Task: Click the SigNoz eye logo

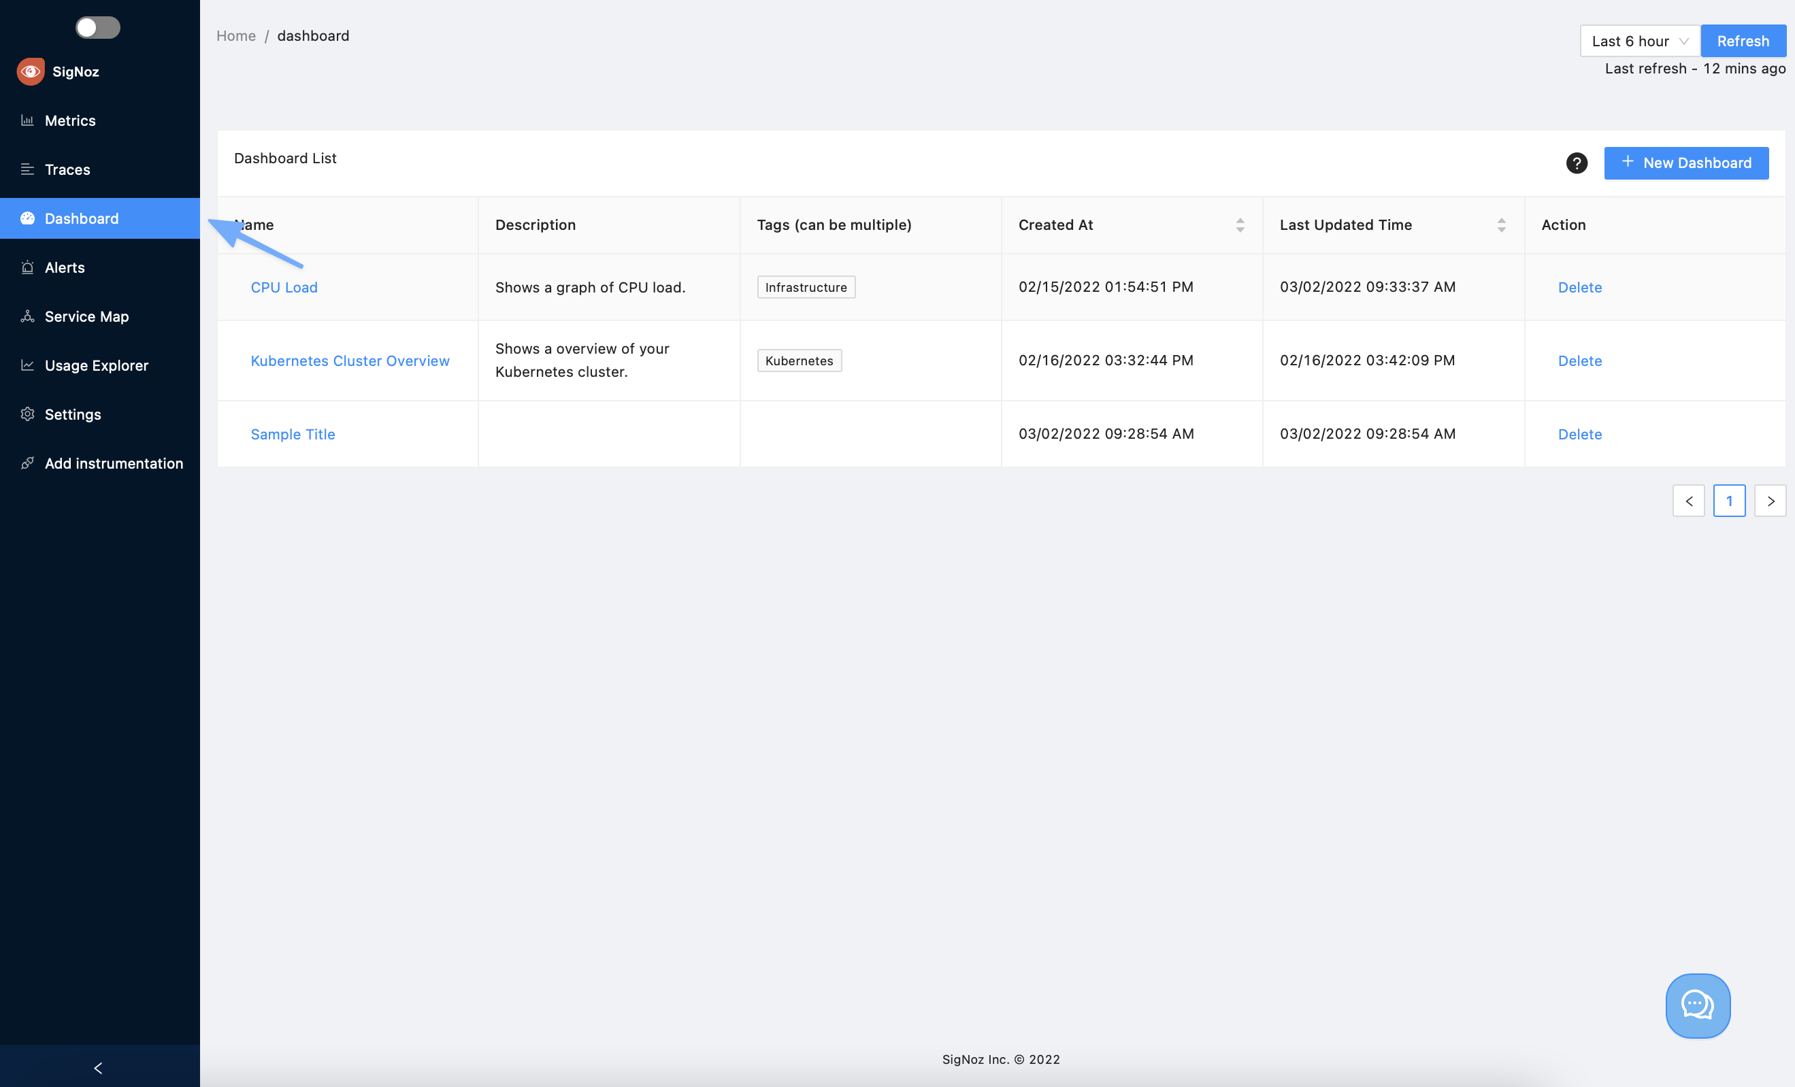Action: click(x=31, y=71)
